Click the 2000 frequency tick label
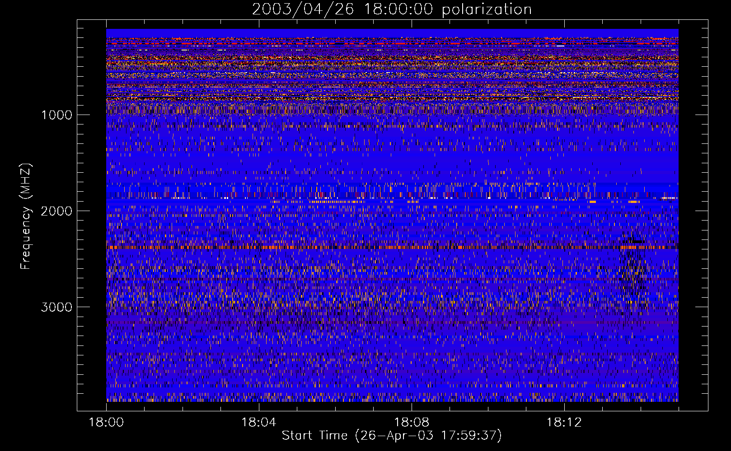 point(56,211)
